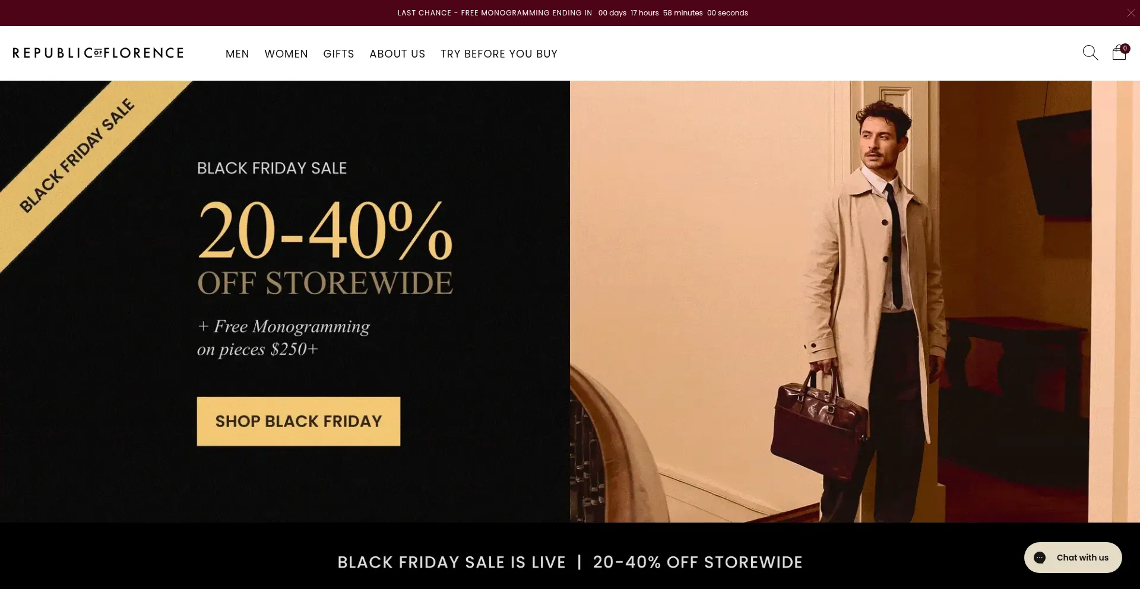Open the shopping bag cart icon

1119,53
